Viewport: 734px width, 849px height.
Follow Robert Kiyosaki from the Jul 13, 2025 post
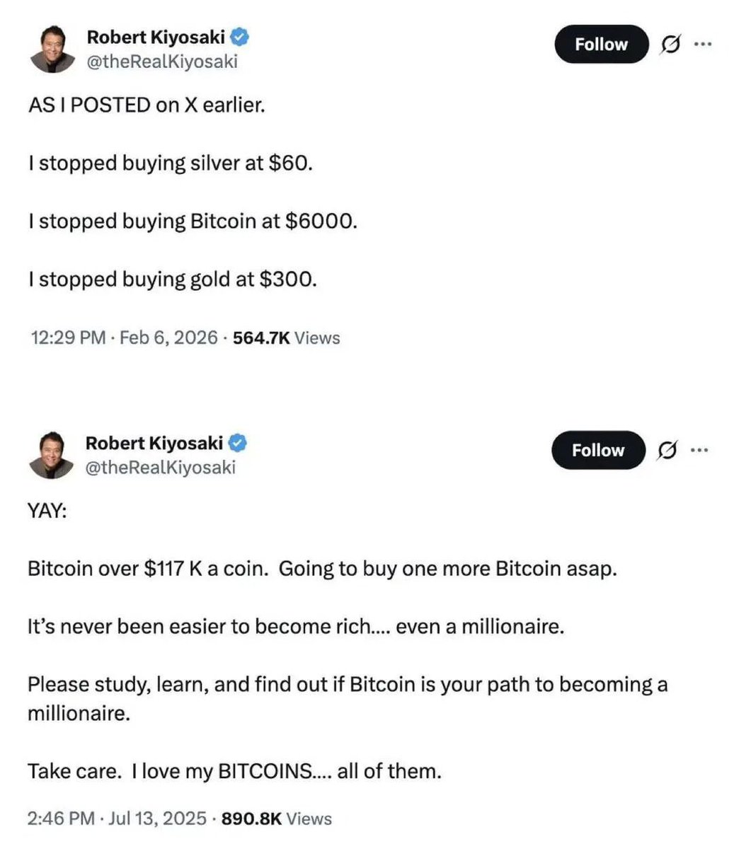598,450
